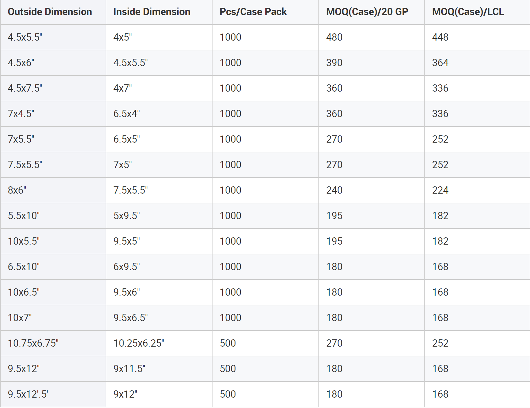530x408 pixels.
Task: Select the 10.25x6.25" inside dimension cell
Action: (159, 343)
